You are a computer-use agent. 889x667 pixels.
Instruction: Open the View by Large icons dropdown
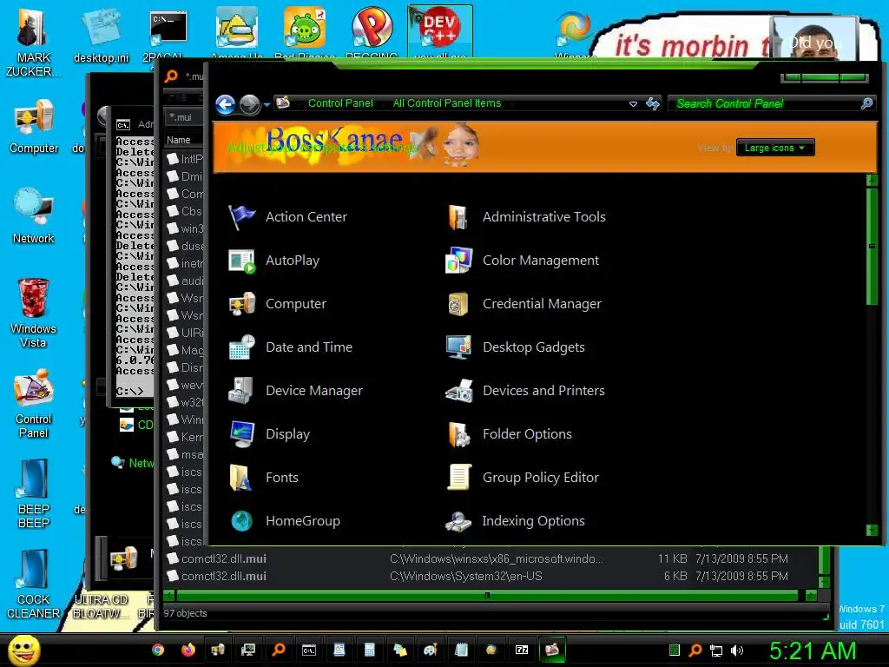click(x=775, y=148)
